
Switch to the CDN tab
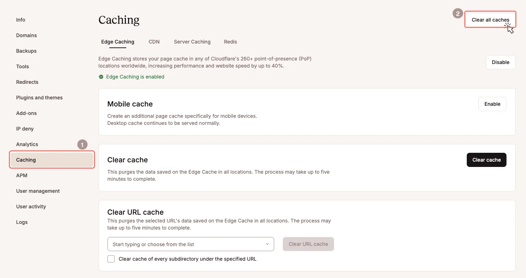click(x=154, y=42)
